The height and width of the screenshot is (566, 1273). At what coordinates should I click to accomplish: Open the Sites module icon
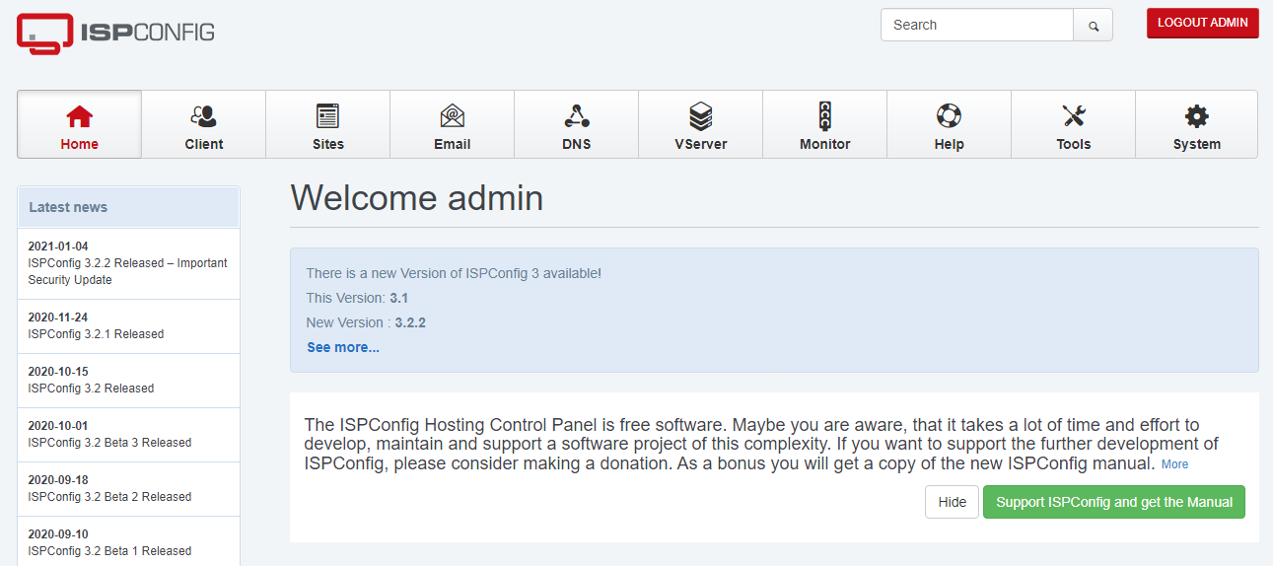[x=327, y=116]
